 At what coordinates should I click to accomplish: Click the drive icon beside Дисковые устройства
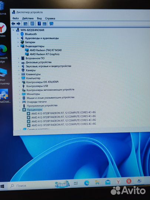[23, 63]
